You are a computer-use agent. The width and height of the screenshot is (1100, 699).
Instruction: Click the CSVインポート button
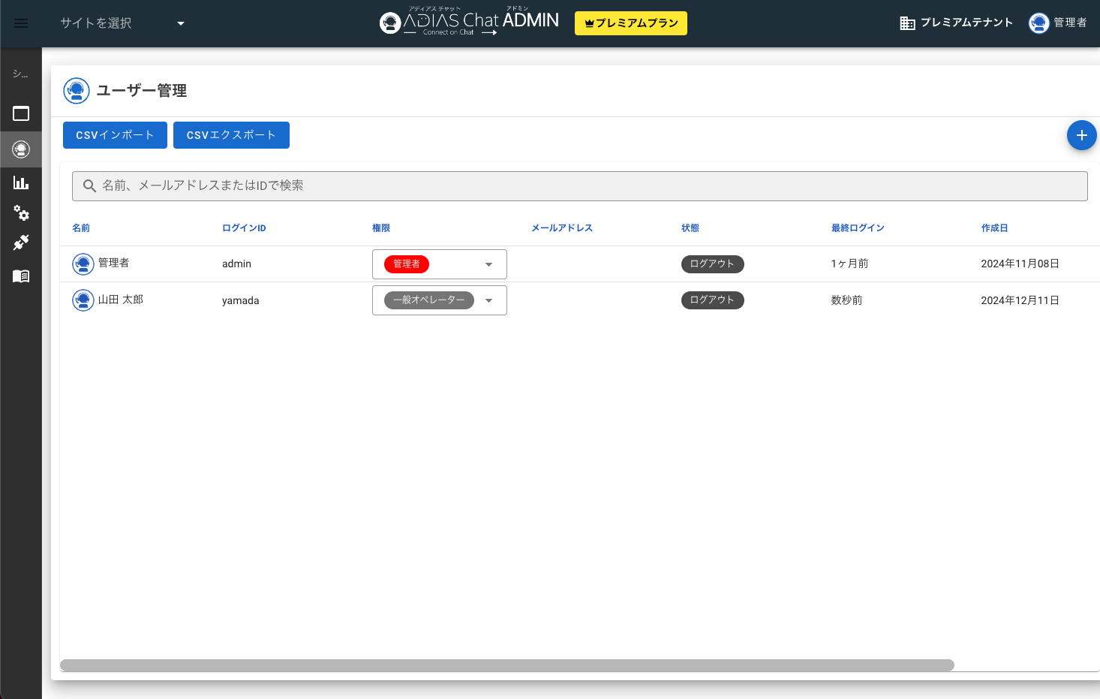click(115, 135)
